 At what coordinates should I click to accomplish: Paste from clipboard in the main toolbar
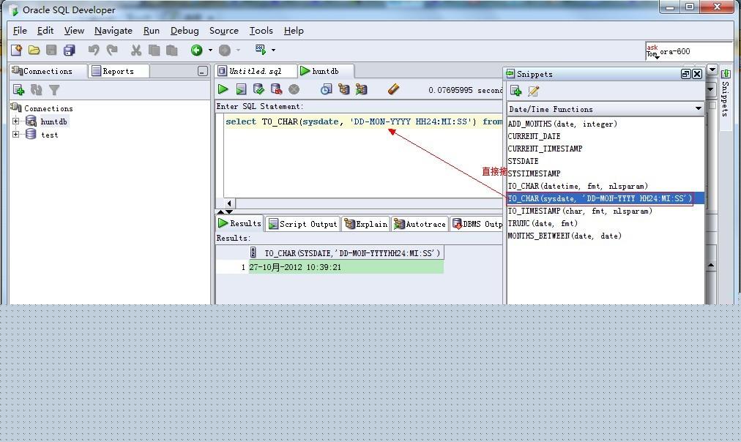pos(171,50)
